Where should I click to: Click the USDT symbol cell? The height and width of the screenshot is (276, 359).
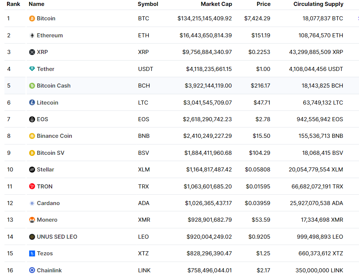click(145, 69)
